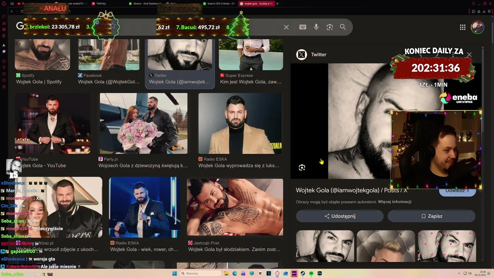
Task: Close the Twitter image preview panel
Action: pyautogui.click(x=469, y=55)
